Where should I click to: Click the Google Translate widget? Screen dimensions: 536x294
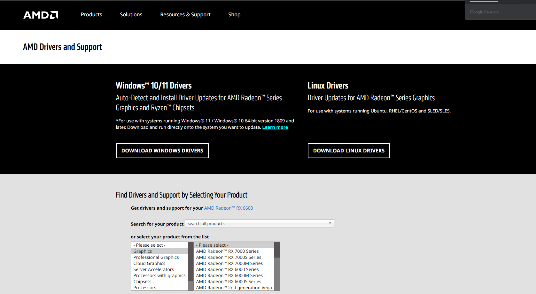tap(484, 12)
